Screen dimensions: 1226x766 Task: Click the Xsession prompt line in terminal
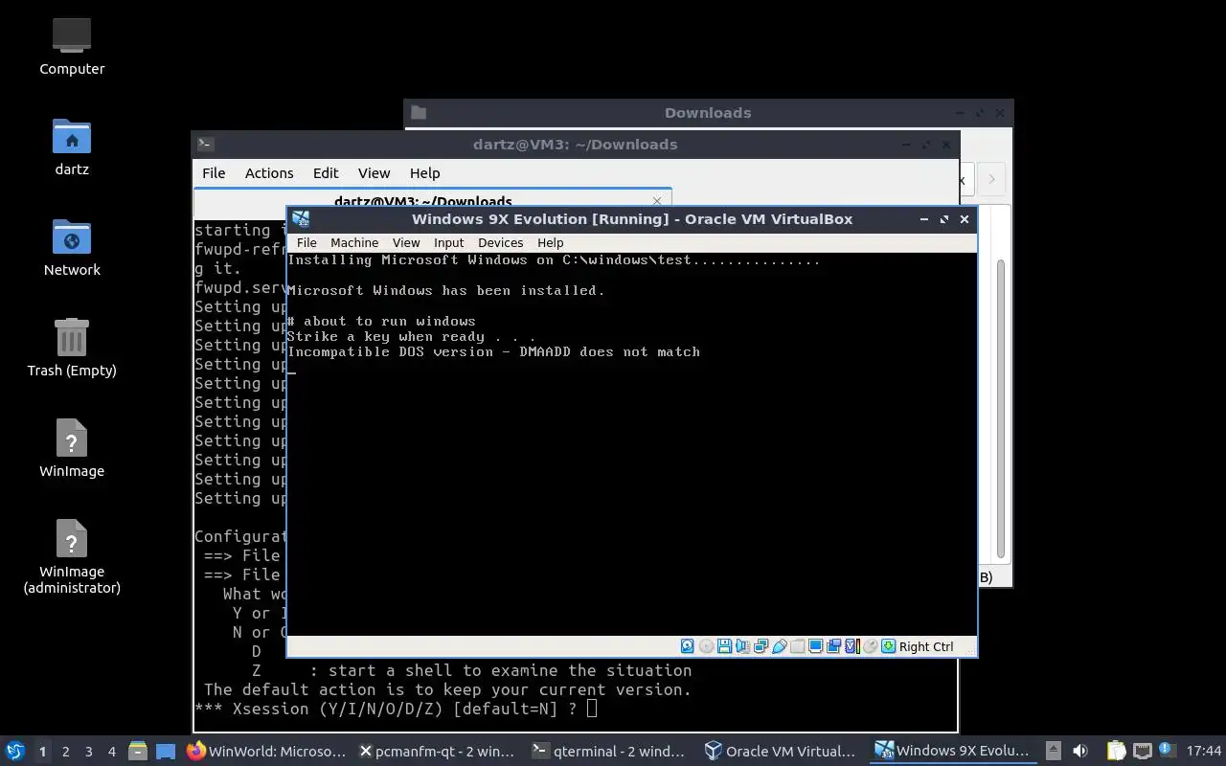pos(396,709)
